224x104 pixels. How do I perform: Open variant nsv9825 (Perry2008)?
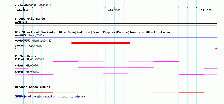(x=29, y=35)
